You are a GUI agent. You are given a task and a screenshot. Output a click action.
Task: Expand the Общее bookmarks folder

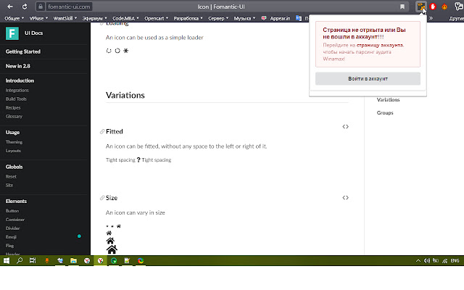(x=14, y=18)
